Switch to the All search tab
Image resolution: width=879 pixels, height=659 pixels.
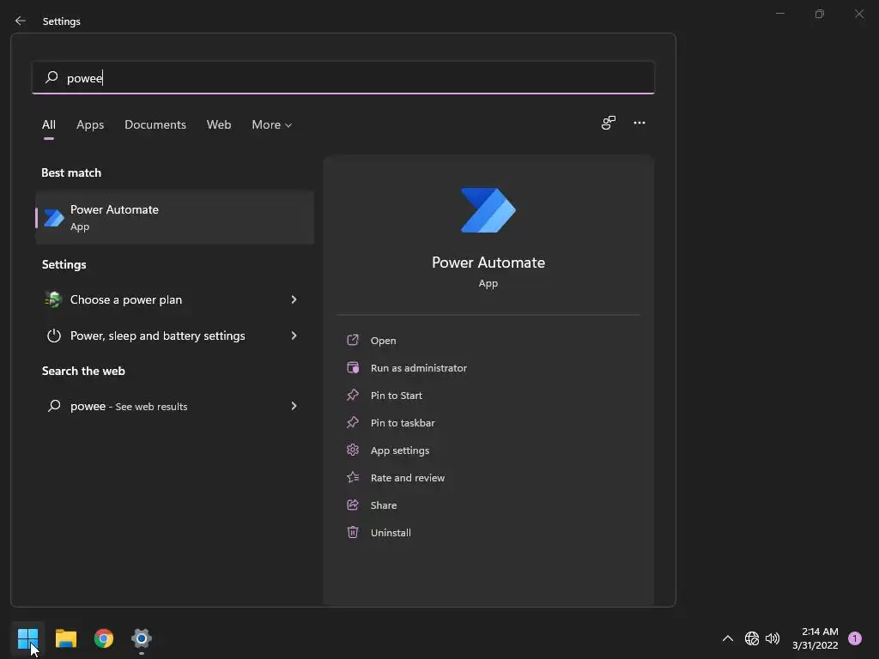click(49, 124)
